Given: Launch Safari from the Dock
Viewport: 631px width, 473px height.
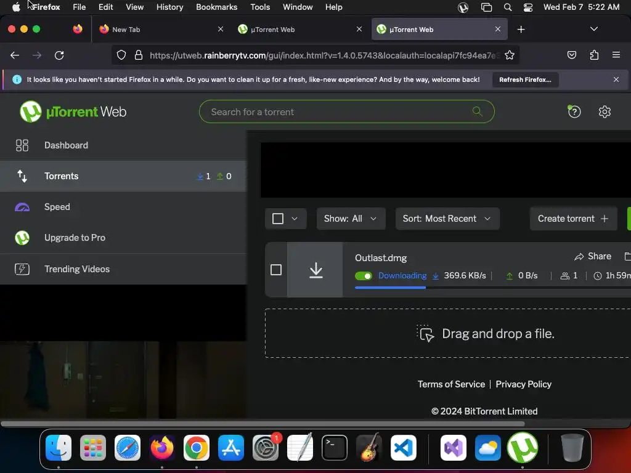Looking at the screenshot, I should (128, 447).
